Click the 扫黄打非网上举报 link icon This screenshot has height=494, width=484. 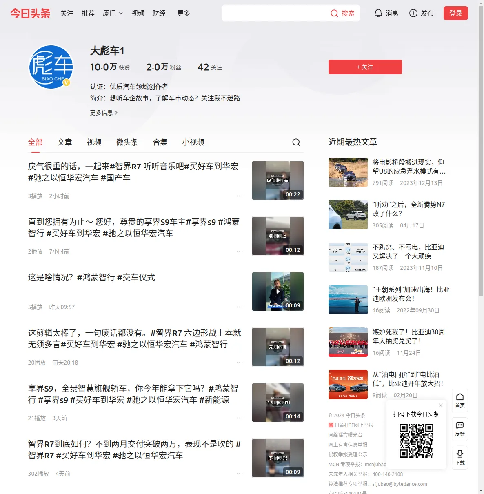coord(331,425)
